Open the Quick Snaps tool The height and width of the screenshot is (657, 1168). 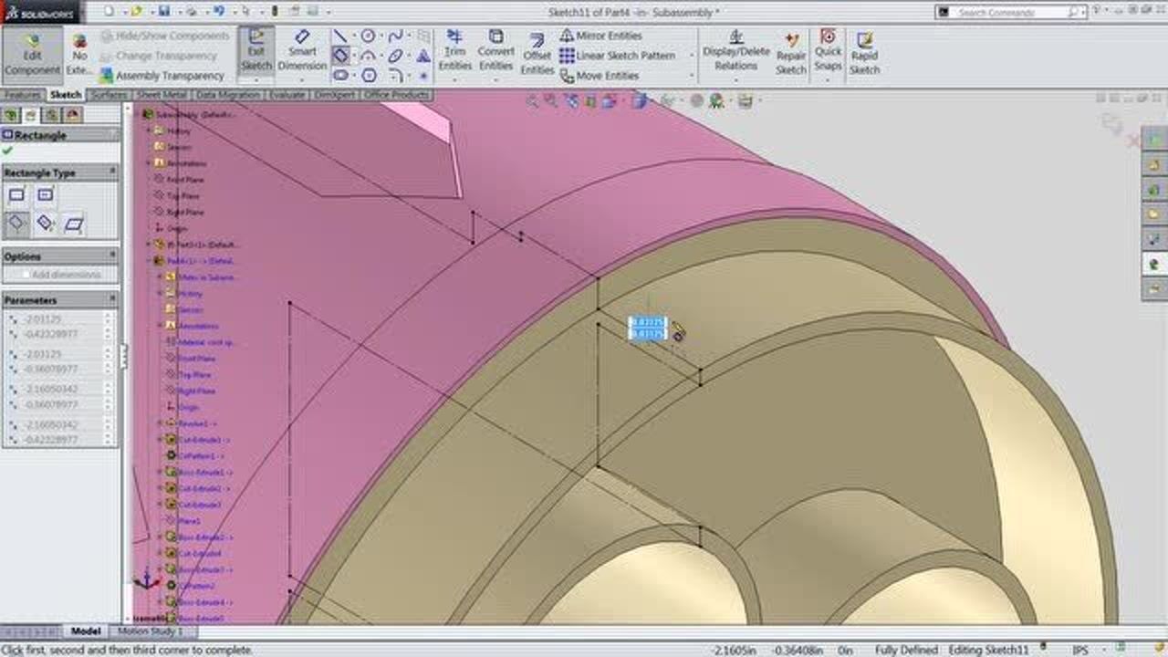coord(829,50)
